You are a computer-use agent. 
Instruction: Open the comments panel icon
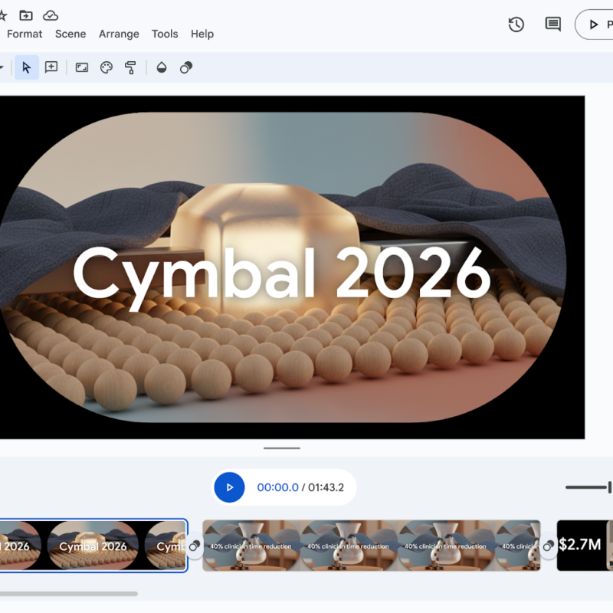[x=552, y=25]
